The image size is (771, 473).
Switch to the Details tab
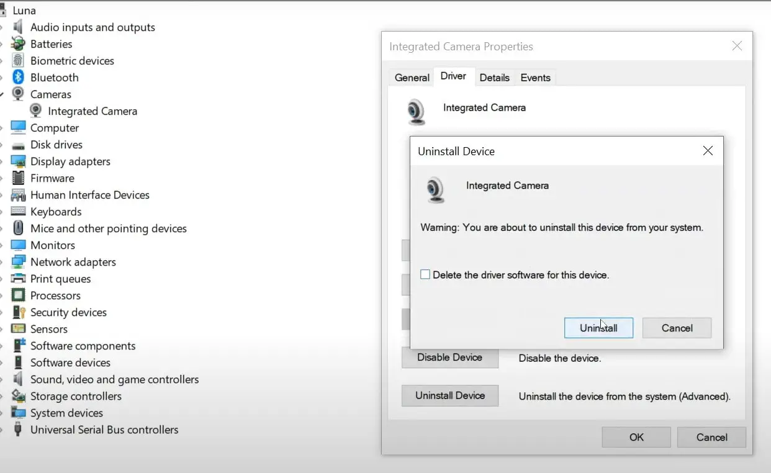[495, 78]
